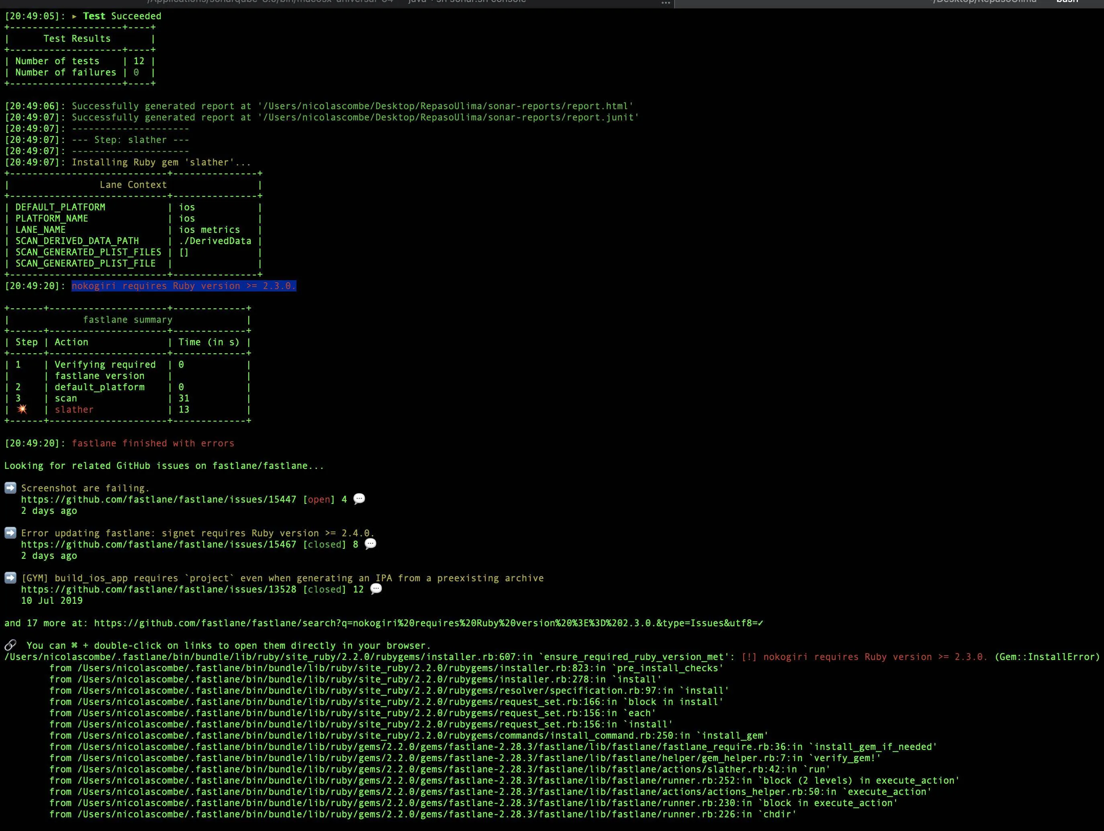The height and width of the screenshot is (831, 1104).
Task: Open the GitHub issue 15467 link
Action: 158,544
